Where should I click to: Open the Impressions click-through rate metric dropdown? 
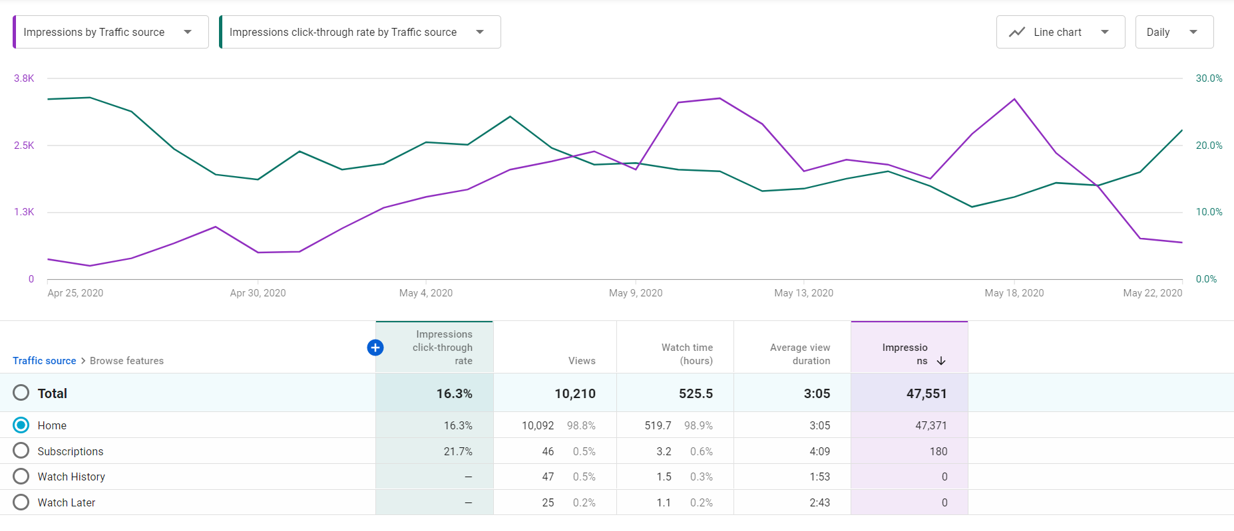coord(359,32)
